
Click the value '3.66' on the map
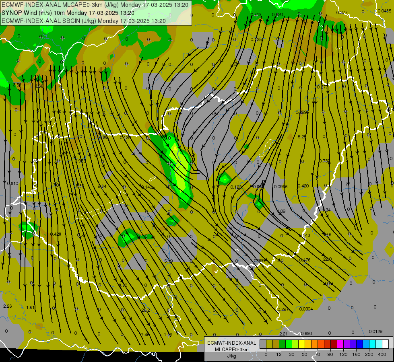39,86
